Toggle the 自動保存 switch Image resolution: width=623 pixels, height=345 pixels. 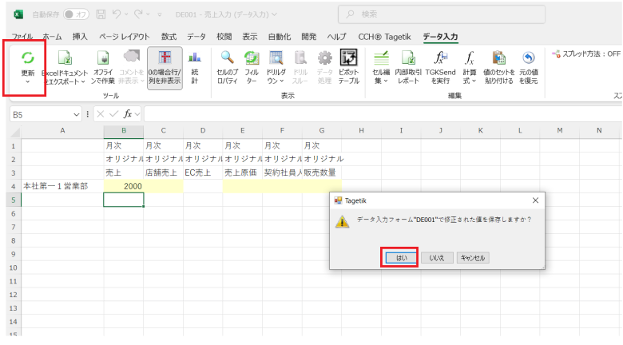tap(76, 14)
